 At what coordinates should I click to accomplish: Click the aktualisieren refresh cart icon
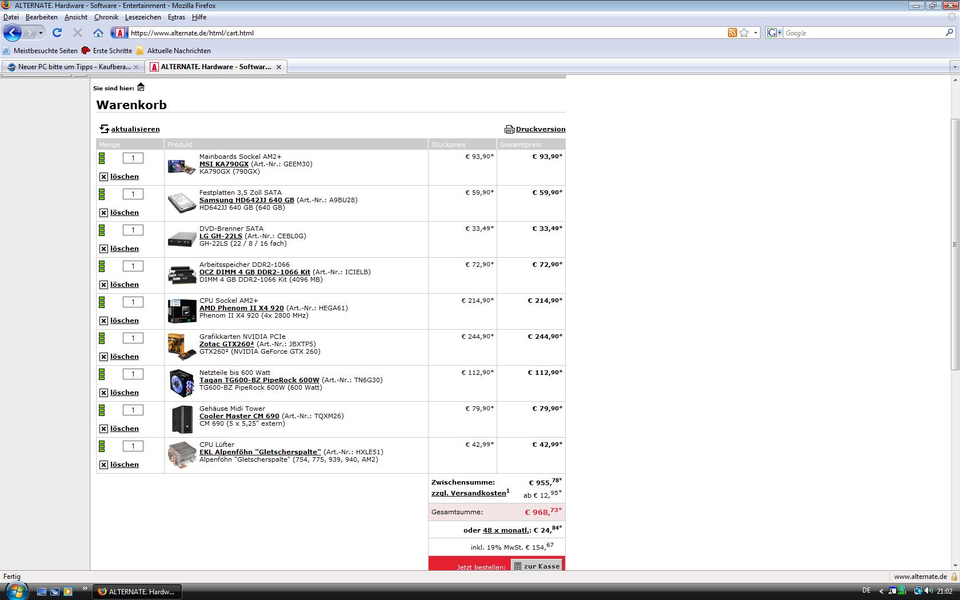pyautogui.click(x=104, y=129)
